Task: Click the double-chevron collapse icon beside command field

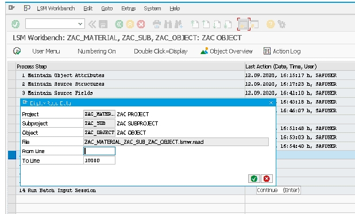Action: click(x=92, y=24)
